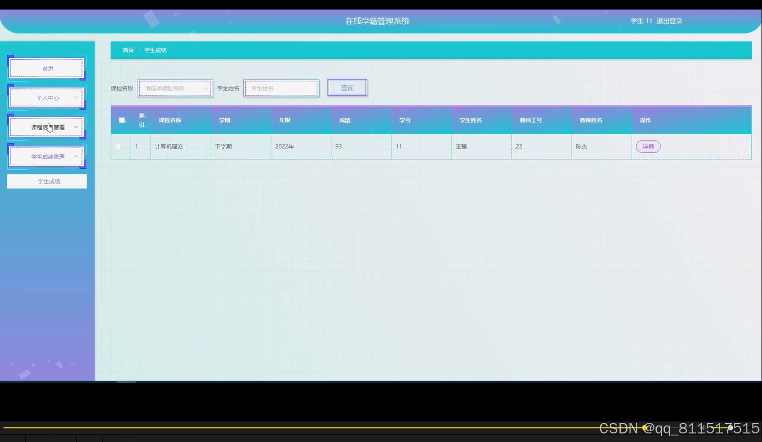Click the up chevron beside 学生成绩管理
Image resolution: width=762 pixels, height=442 pixels.
tap(76, 157)
